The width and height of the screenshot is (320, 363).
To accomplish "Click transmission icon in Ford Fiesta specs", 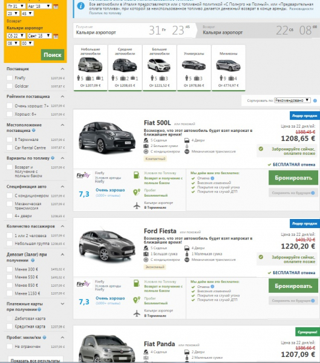I will coord(187,260).
